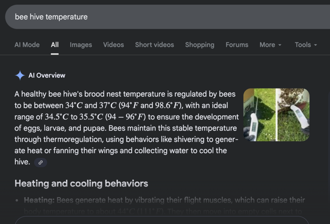Click the faded "Heating:" bullet label
The image size is (330, 224).
click(x=39, y=200)
